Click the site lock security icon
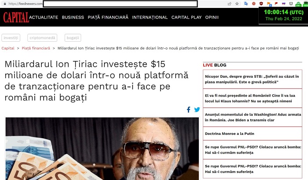The image size is (308, 180). [x=5, y=4]
